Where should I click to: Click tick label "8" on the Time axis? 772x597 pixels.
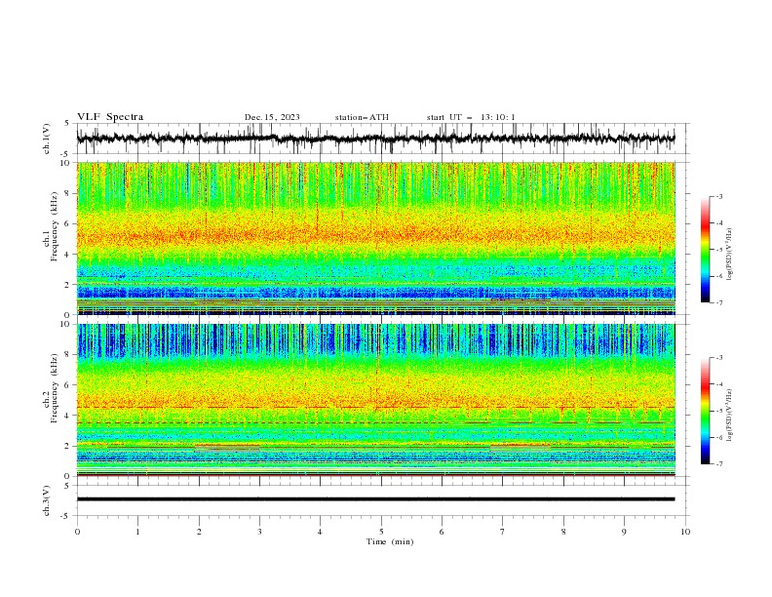(x=563, y=532)
